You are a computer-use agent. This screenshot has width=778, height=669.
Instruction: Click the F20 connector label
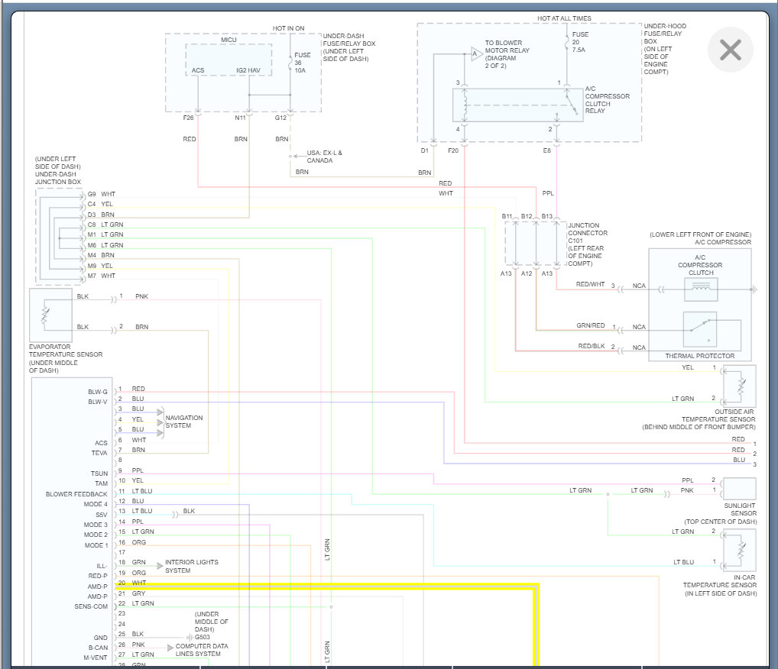[x=453, y=150]
